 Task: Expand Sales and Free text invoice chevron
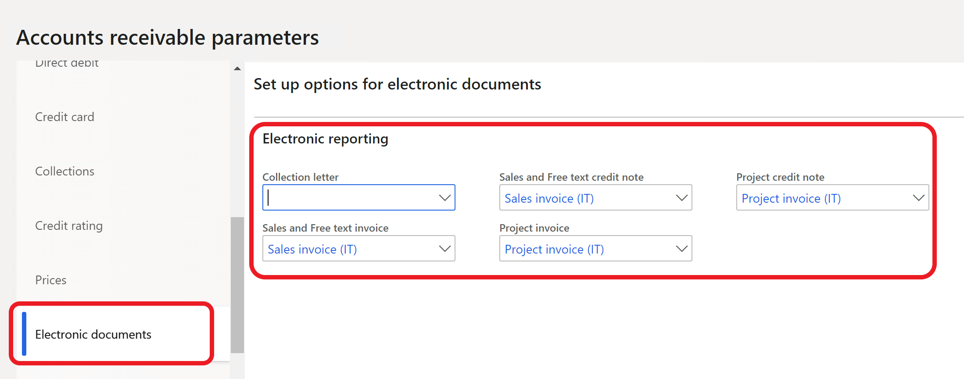pyautogui.click(x=444, y=249)
